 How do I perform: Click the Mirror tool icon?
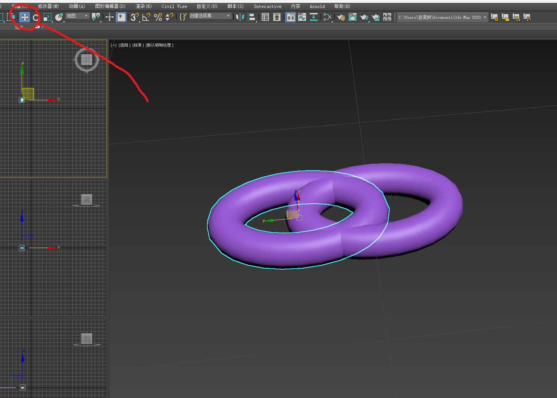(x=239, y=17)
